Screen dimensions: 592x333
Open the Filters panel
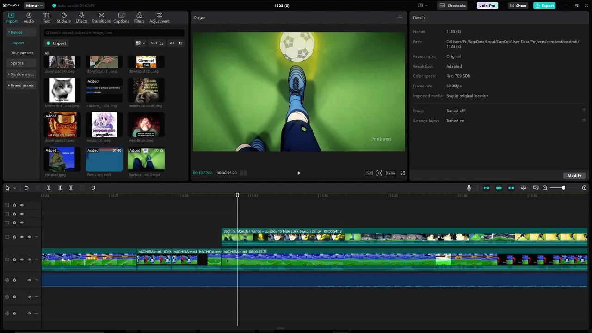tap(139, 18)
